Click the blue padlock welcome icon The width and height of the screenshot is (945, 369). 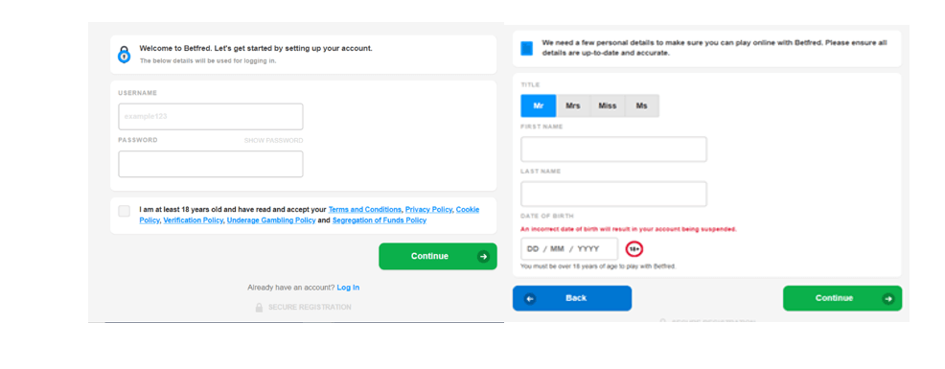pyautogui.click(x=124, y=55)
